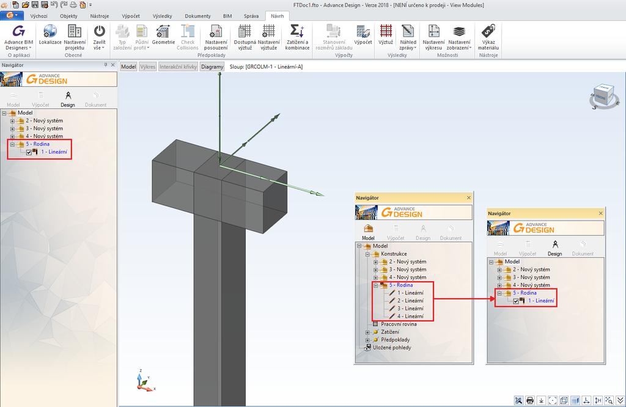Show Výztuž results

[386, 35]
